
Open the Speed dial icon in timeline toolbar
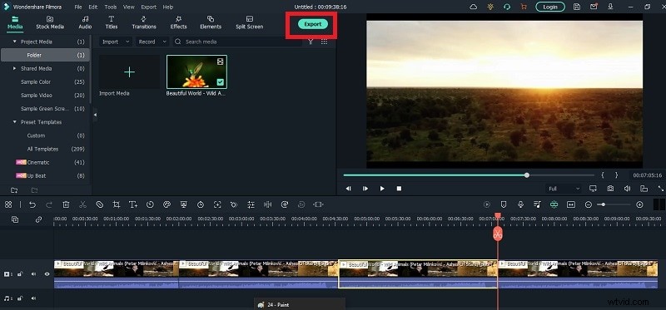coord(150,204)
